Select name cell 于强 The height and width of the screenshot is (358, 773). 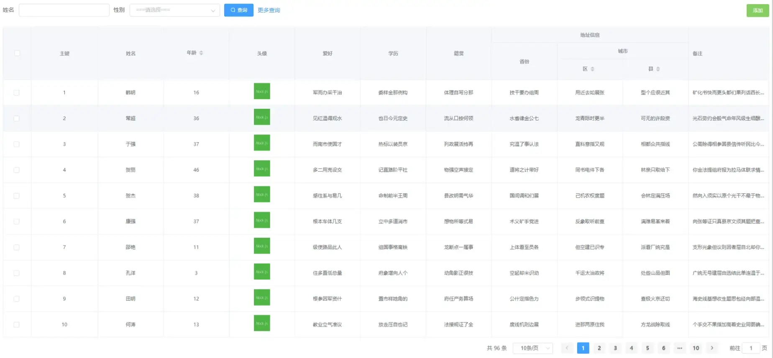pyautogui.click(x=131, y=144)
